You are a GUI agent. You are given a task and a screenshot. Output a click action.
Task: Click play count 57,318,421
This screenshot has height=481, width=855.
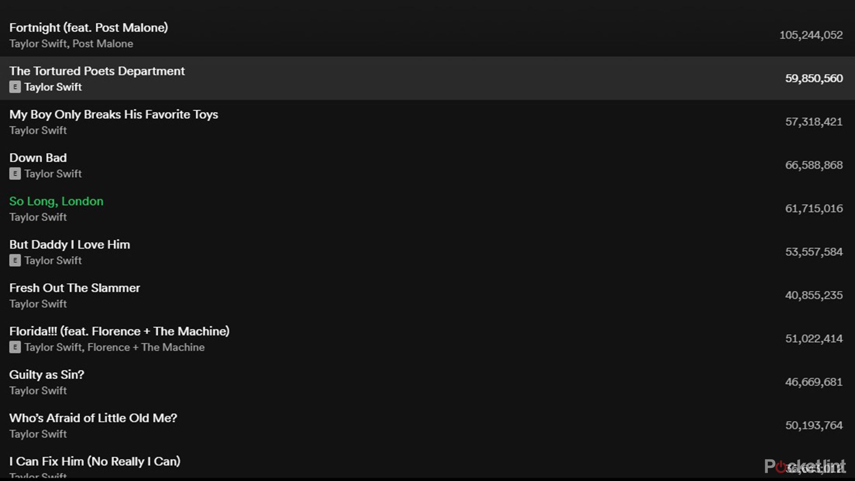click(x=814, y=122)
